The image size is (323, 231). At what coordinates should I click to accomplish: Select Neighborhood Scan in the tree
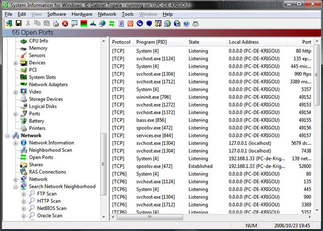(x=50, y=150)
